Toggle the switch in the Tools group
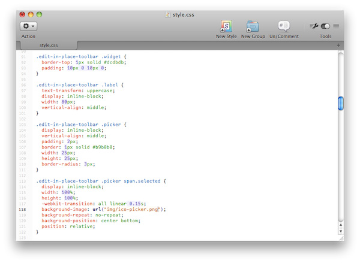360x263 pixels. coord(325,26)
